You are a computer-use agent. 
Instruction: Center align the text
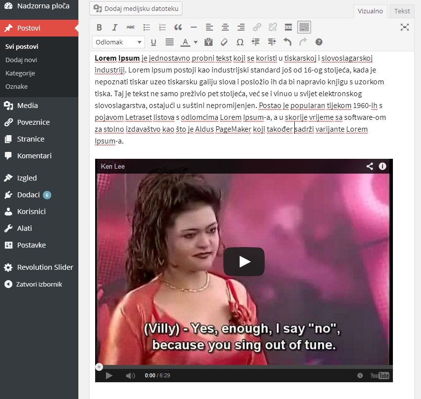coord(225,27)
